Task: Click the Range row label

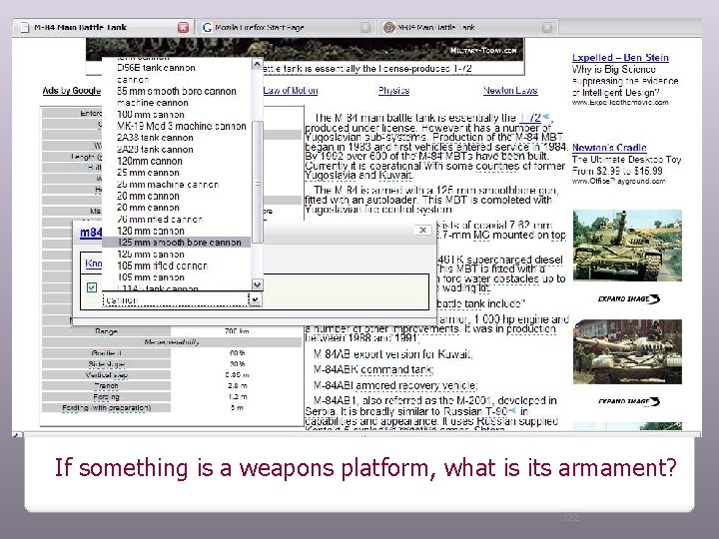Action: pyautogui.click(x=107, y=331)
